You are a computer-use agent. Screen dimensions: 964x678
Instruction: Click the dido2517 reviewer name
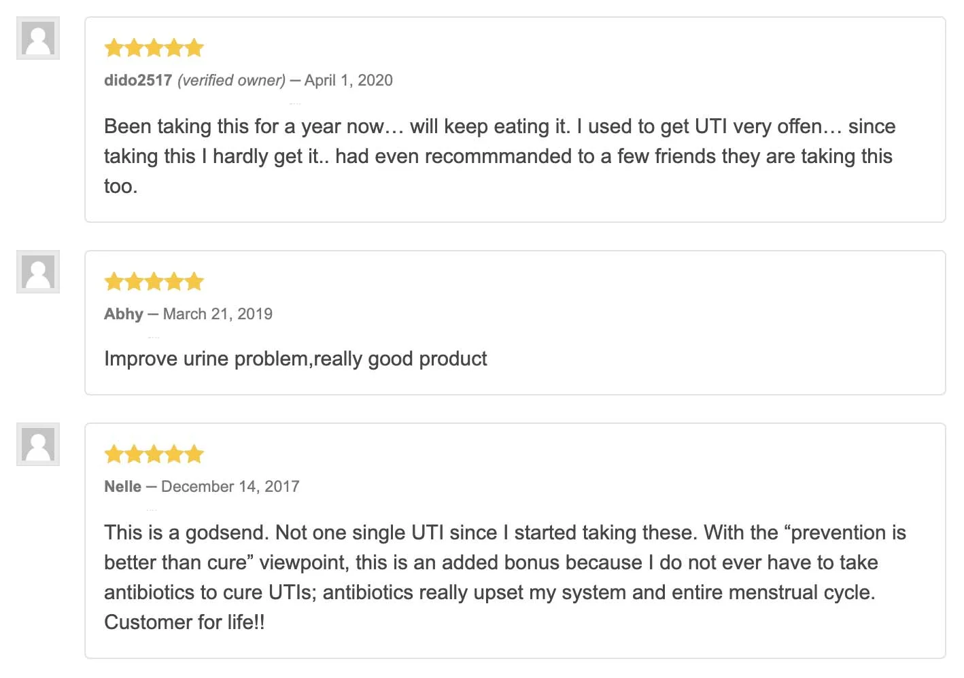tap(138, 80)
